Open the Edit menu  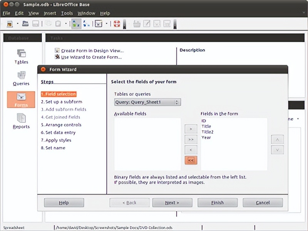pos(19,13)
